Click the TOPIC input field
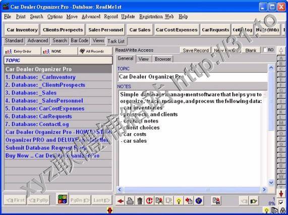 pyautogui.click(x=193, y=77)
